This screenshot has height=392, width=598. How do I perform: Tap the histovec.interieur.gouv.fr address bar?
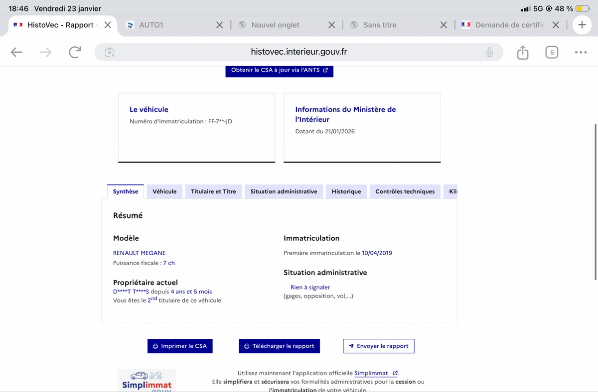[x=299, y=52]
